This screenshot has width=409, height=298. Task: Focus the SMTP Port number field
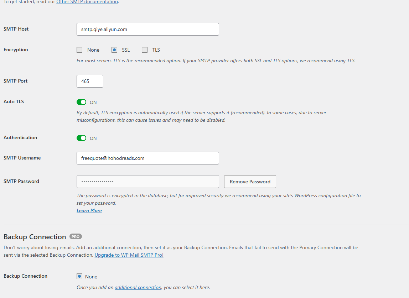[x=90, y=81]
